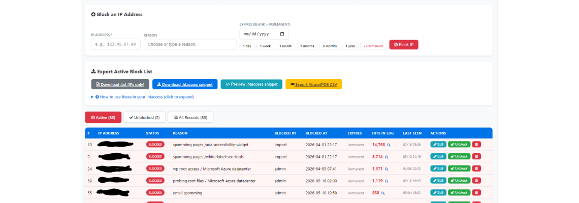The height and width of the screenshot is (203, 579).
Task: Open log search icon beside 858 hits
Action: 383,193
